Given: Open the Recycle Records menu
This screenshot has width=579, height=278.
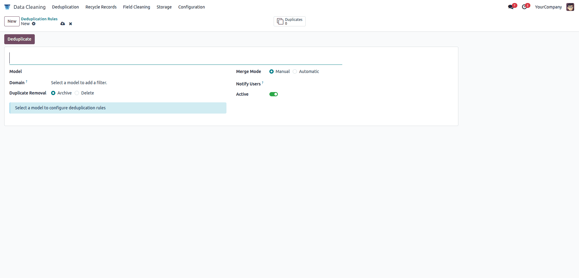Looking at the screenshot, I should (101, 7).
